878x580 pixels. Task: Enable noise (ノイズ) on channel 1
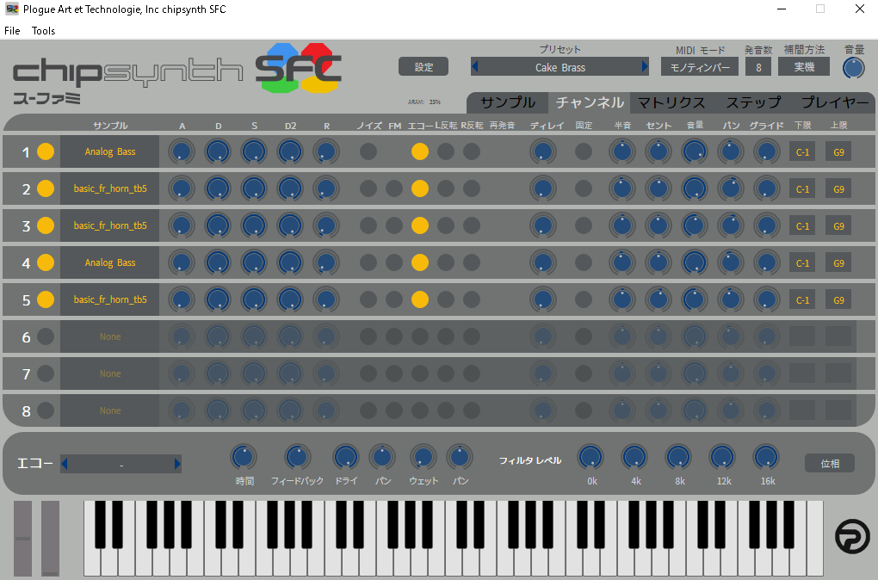(x=368, y=151)
